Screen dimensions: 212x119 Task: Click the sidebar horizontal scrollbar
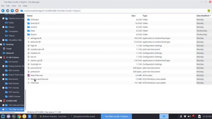[x=8, y=112]
